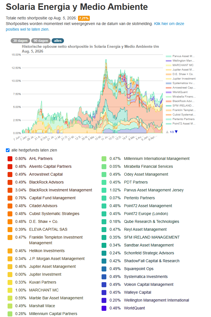This screenshot has width=211, height=317.
Task: Toggle Jupiter Asset M... legend entry
Action: coord(180,69)
